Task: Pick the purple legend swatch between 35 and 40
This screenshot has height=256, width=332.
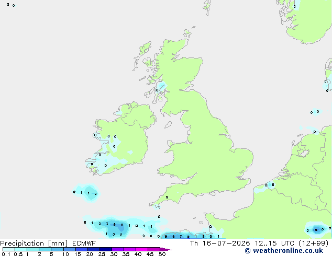Action: click(x=130, y=249)
